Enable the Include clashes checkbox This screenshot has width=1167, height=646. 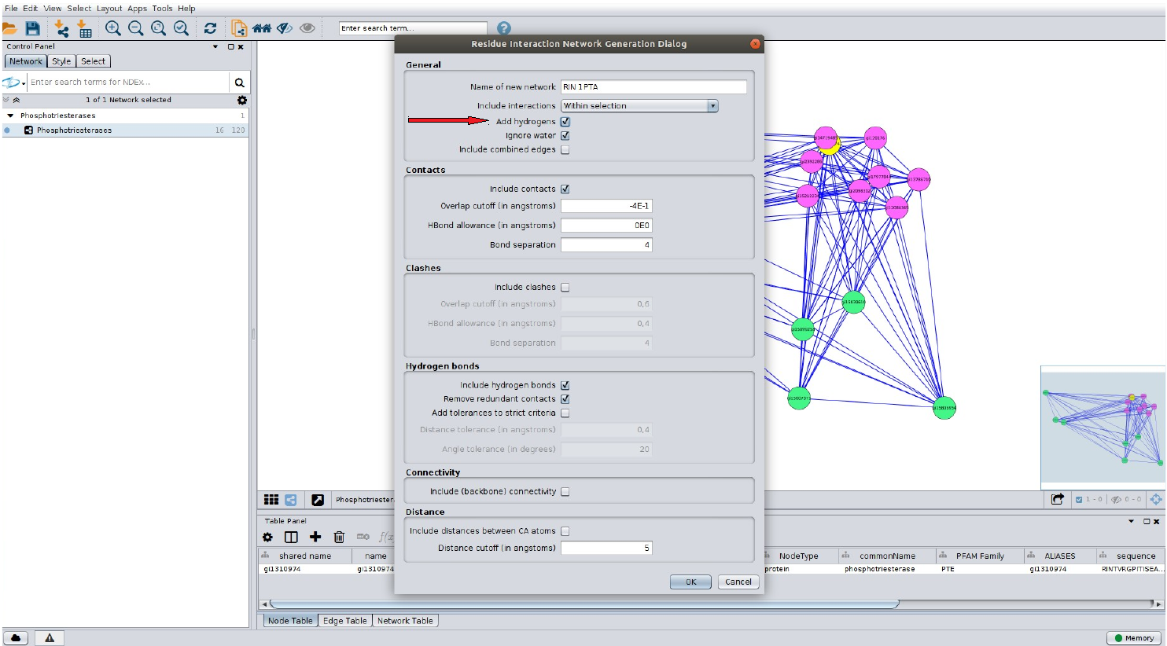pyautogui.click(x=565, y=288)
